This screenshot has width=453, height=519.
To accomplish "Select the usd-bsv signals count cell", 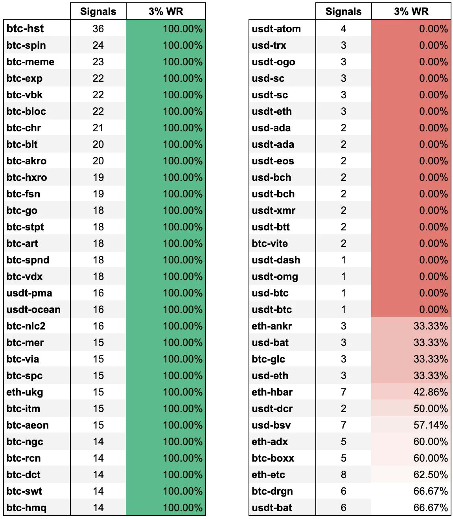I will pos(343,425).
